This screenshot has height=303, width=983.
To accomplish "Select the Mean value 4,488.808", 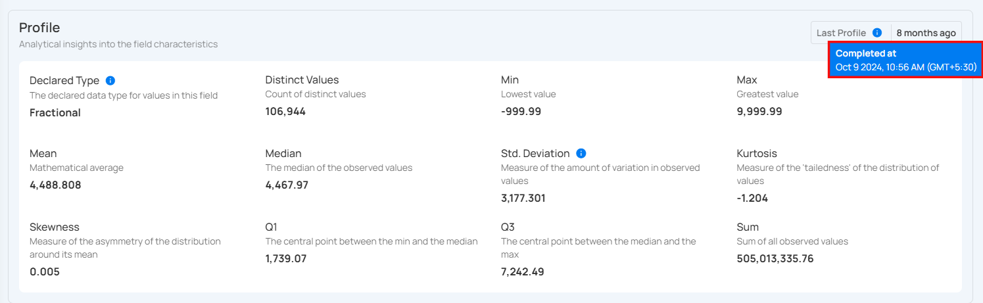I will pyautogui.click(x=55, y=185).
